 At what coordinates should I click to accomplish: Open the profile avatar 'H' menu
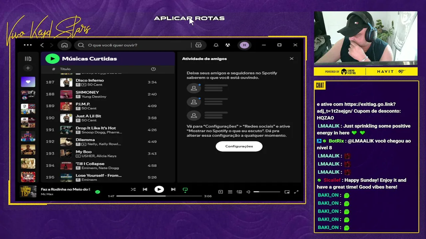coord(244,45)
